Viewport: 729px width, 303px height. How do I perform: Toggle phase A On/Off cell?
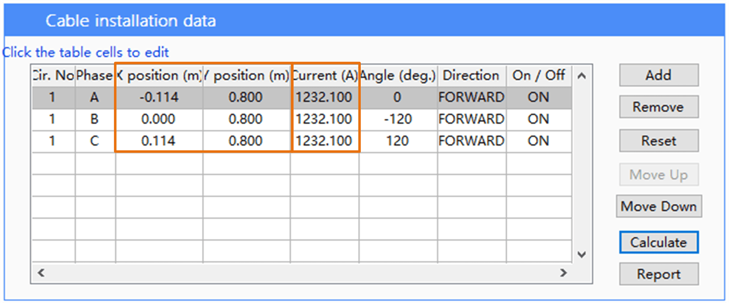pos(538,98)
